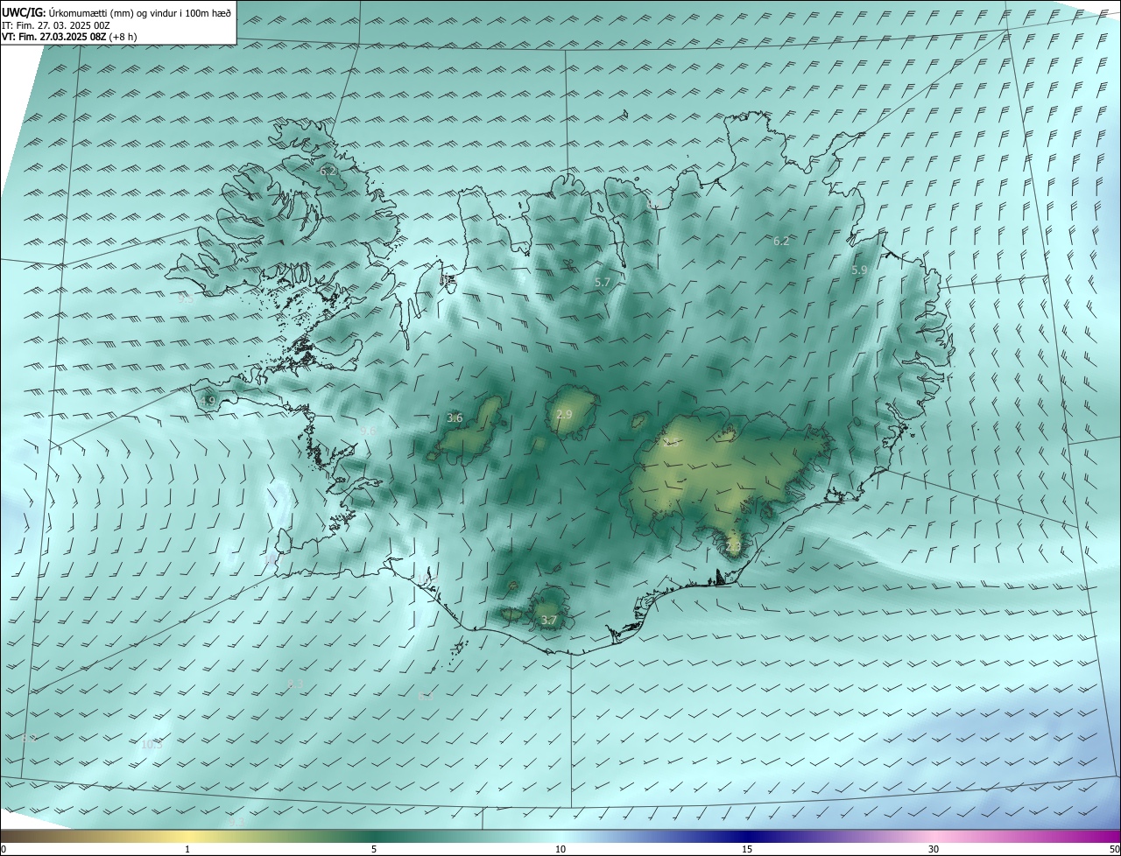Click the color scale tick label 50
Screen dimensions: 1121x856
pyautogui.click(x=1114, y=849)
